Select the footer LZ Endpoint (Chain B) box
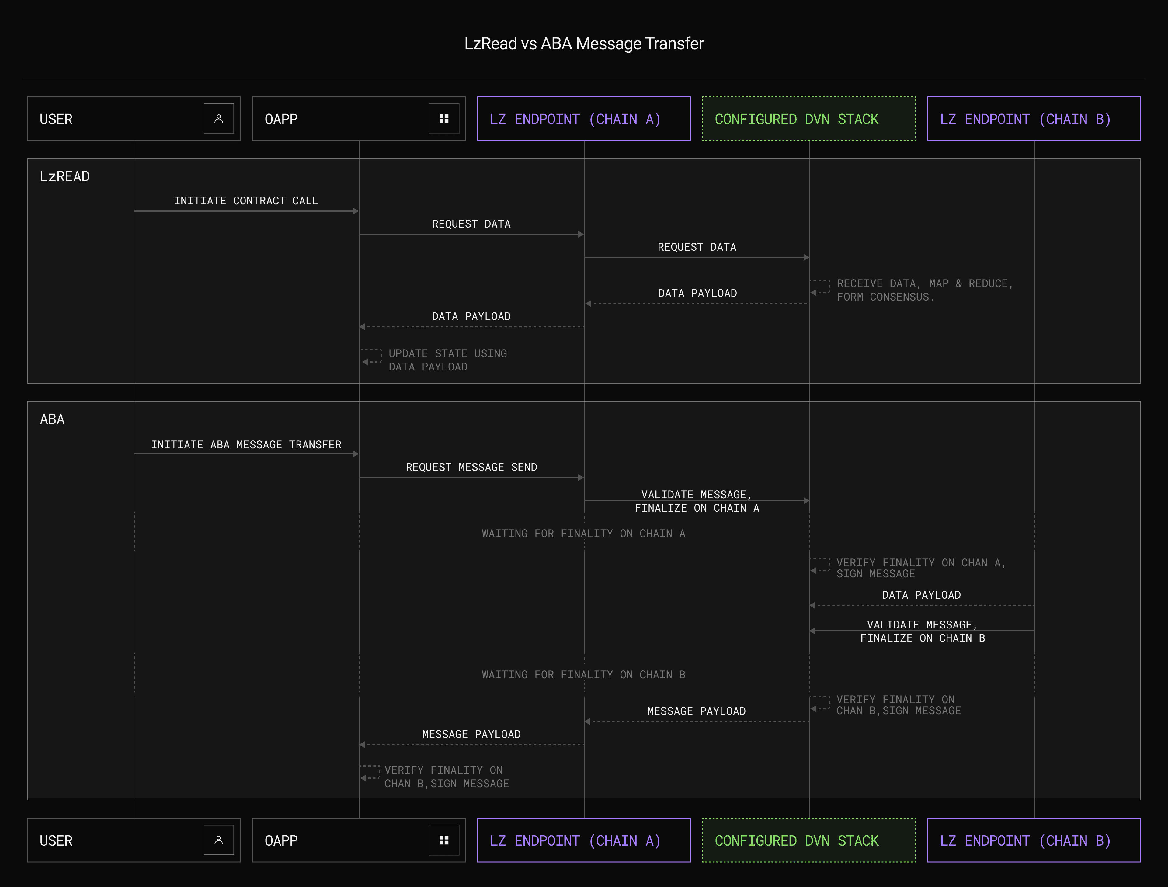The width and height of the screenshot is (1168, 887). pos(1033,840)
